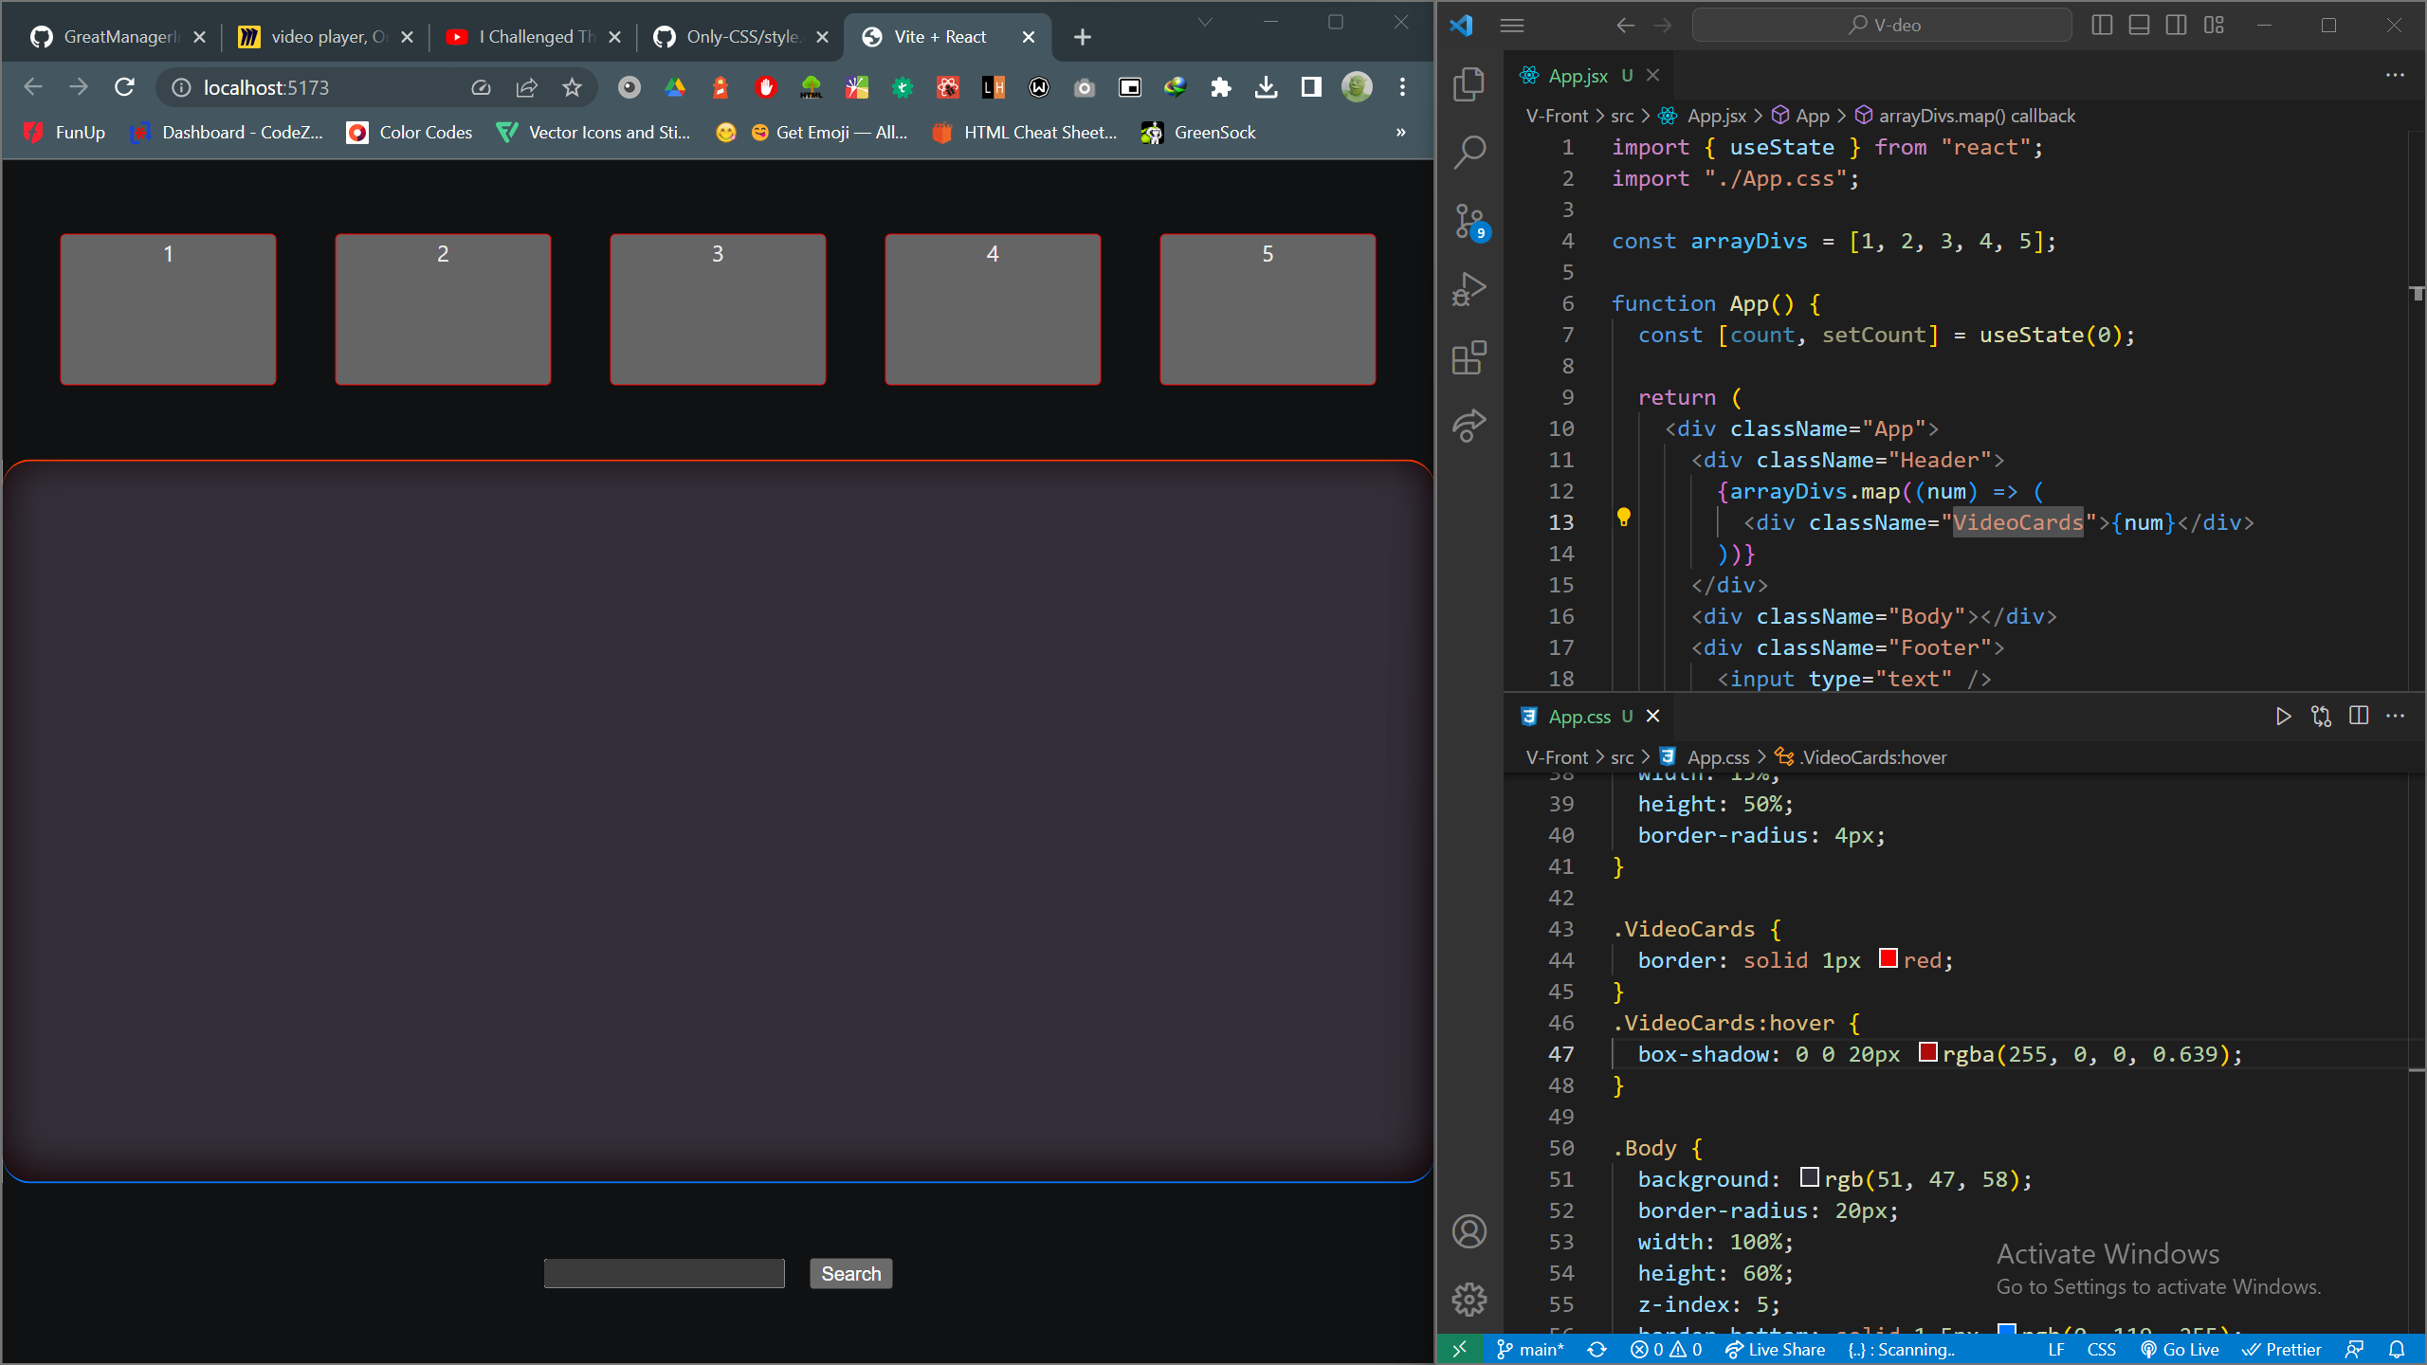Toggle the primary side bar visibility
2427x1365 pixels.
(x=2103, y=25)
